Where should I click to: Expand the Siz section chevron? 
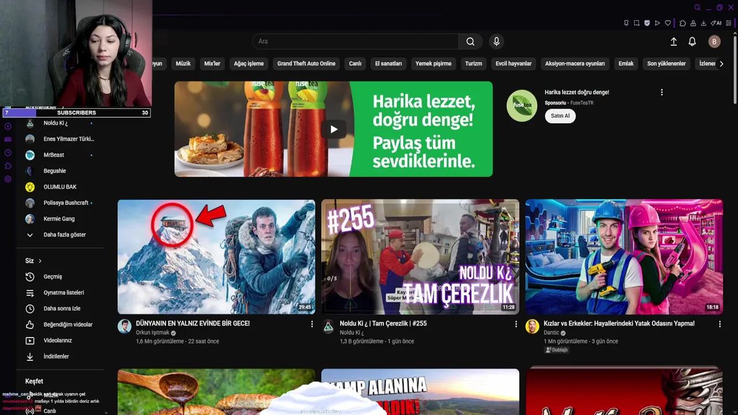coord(40,261)
